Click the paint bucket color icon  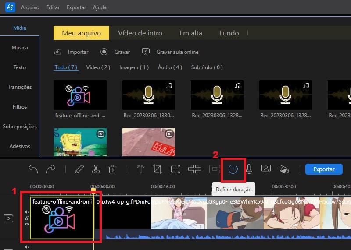[x=284, y=169]
